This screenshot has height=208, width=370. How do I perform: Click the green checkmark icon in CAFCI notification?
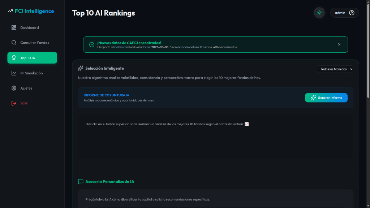coord(92,44)
